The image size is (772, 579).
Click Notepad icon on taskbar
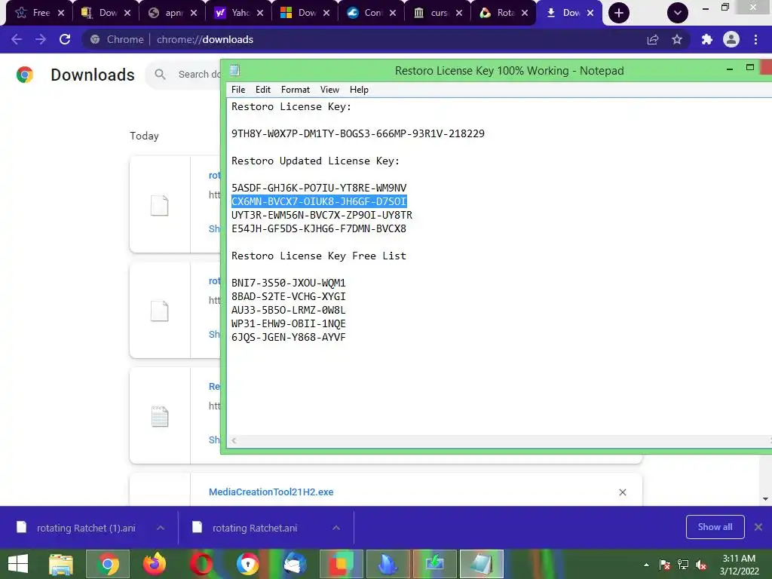(x=482, y=564)
